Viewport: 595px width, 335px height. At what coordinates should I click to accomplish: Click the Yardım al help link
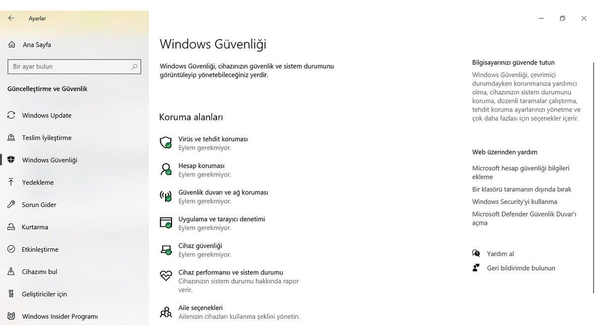500,254
